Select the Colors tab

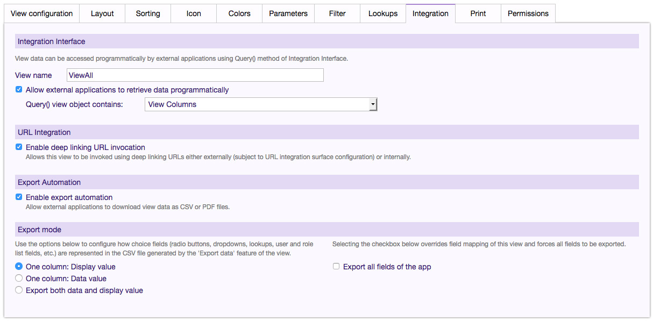[239, 13]
